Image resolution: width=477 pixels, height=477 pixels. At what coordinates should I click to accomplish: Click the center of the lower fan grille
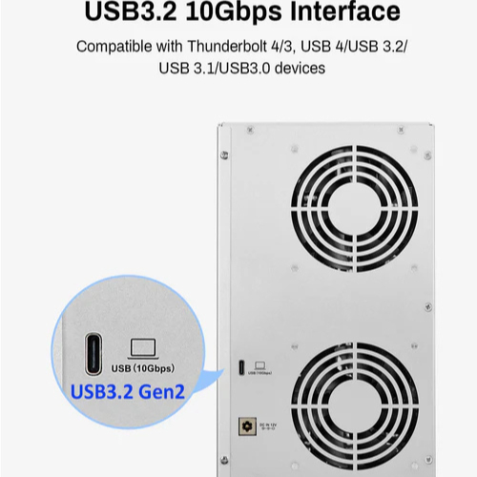click(x=355, y=406)
